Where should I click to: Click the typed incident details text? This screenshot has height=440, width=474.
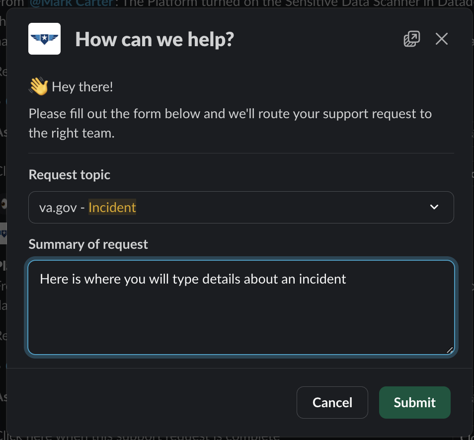click(x=193, y=279)
